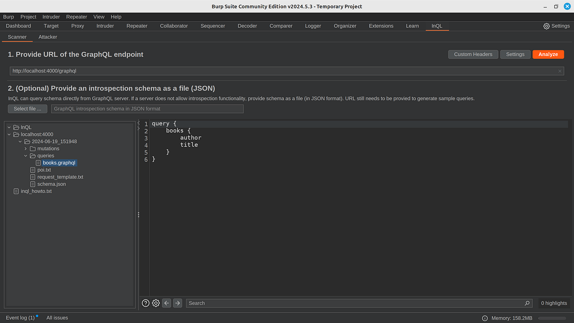Click the Custom Headers button
Image resolution: width=574 pixels, height=323 pixels.
(x=473, y=55)
